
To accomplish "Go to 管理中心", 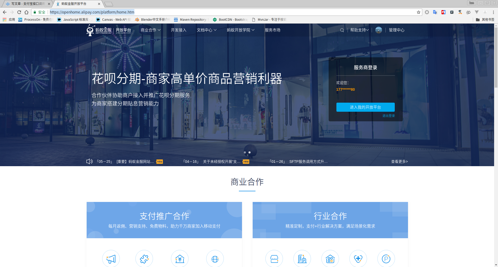I will tap(397, 30).
